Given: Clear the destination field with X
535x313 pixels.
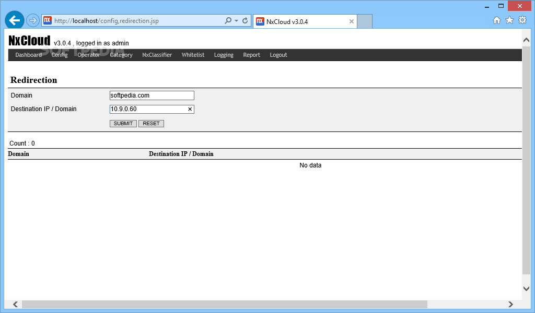Looking at the screenshot, I should pos(190,109).
